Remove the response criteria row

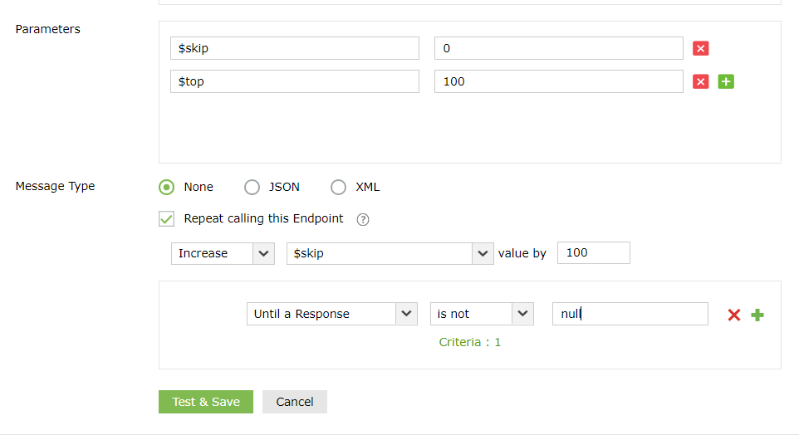click(733, 315)
